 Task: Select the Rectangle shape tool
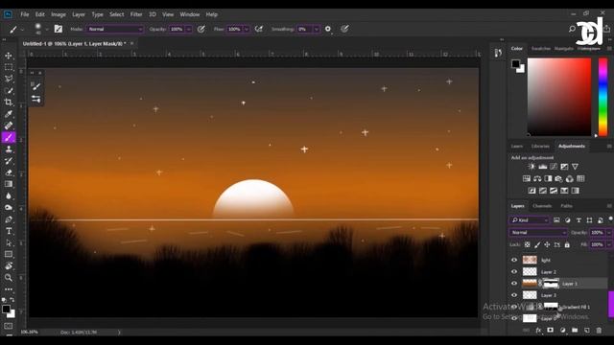click(x=9, y=254)
